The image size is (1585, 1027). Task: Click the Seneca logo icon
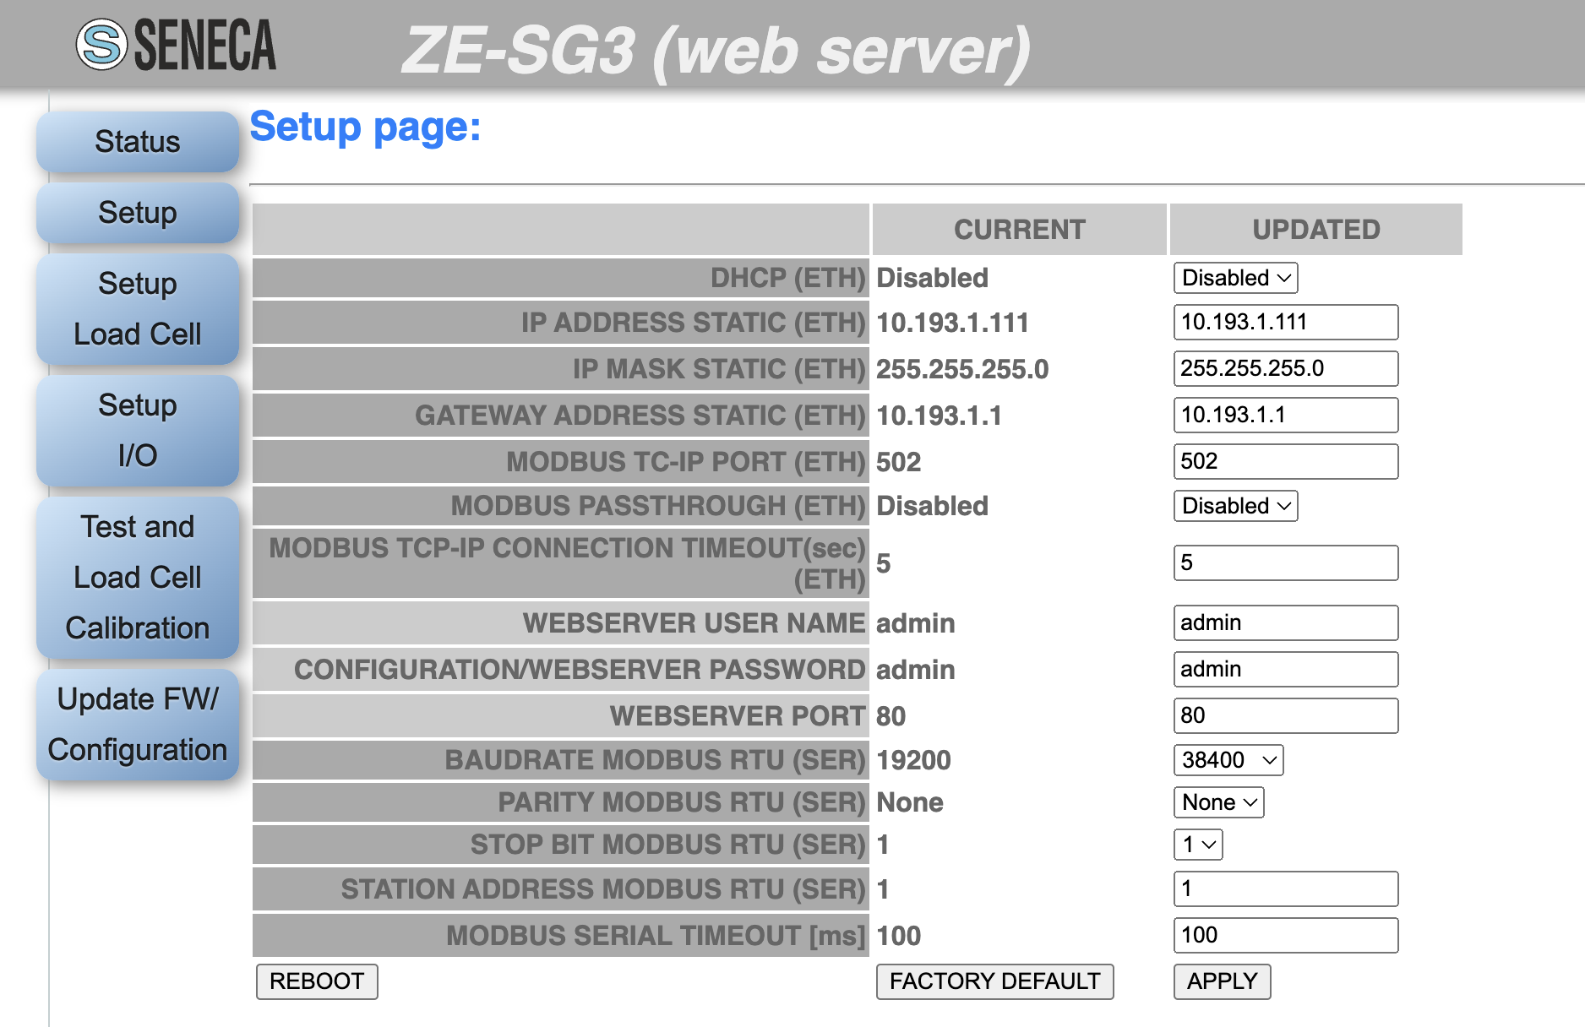(x=101, y=45)
